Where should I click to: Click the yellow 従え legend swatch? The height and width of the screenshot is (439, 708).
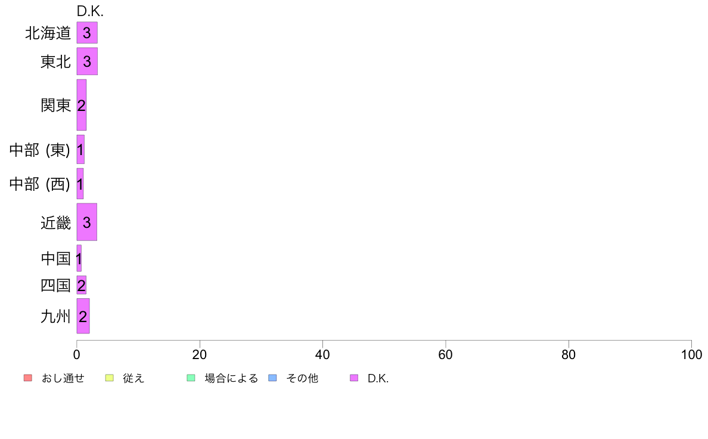click(109, 378)
